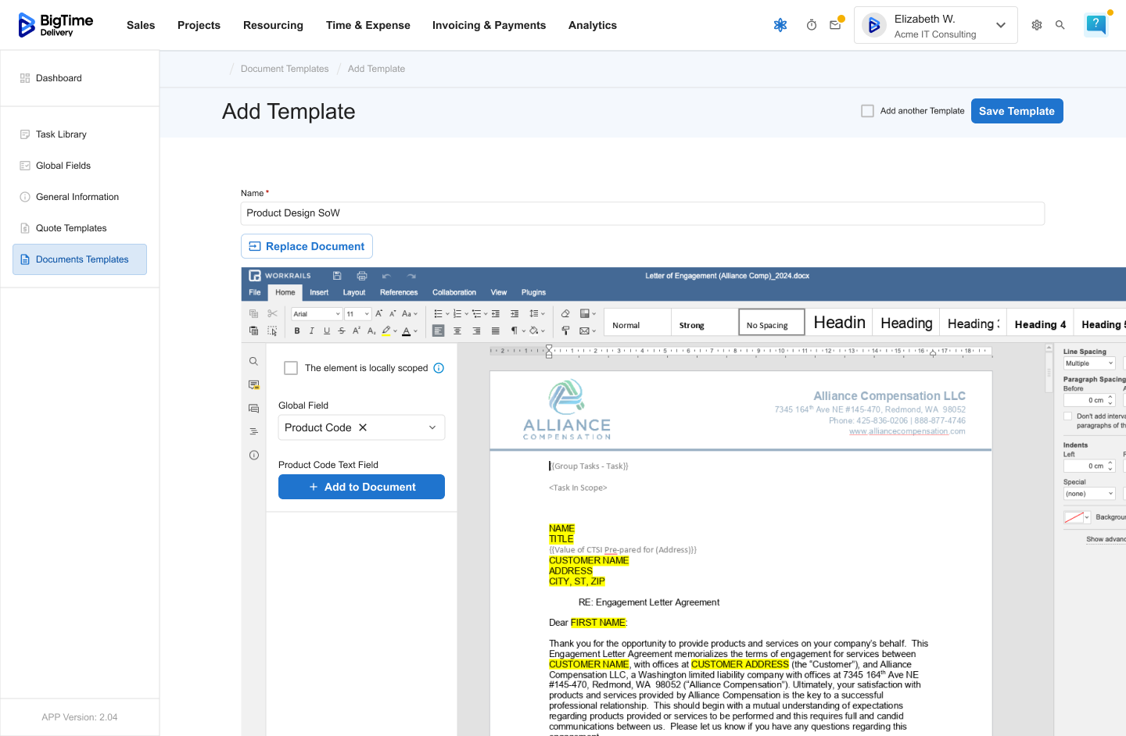Click the clear style eraser icon
The image size is (1126, 736).
tap(565, 314)
